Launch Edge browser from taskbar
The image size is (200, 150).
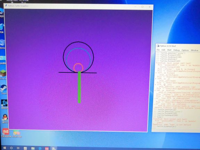pyautogui.click(x=40, y=148)
